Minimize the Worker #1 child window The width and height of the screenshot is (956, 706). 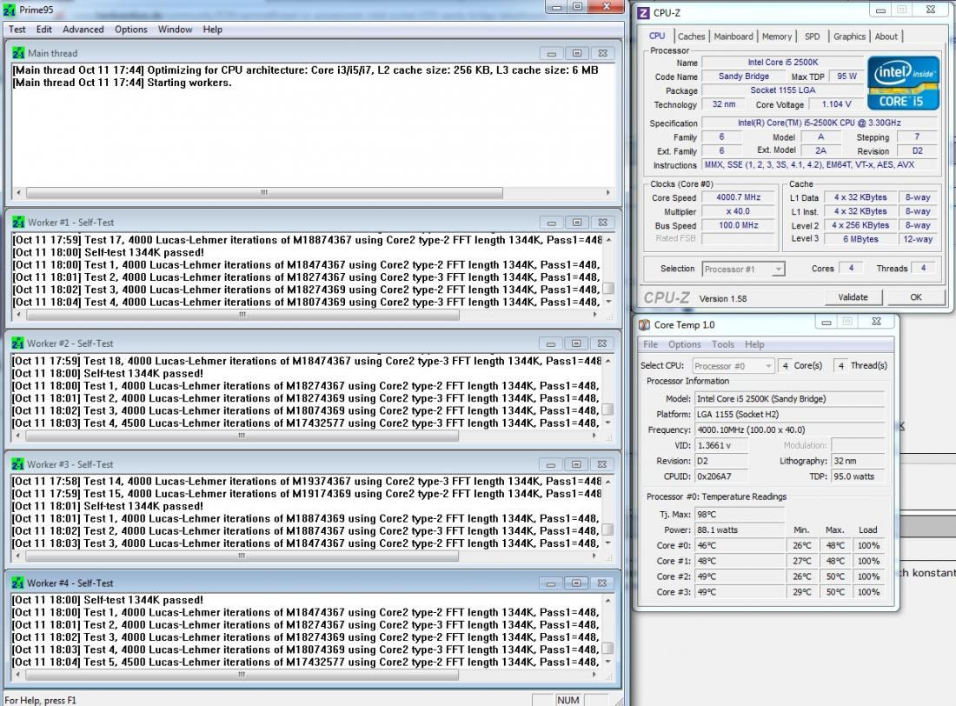(x=551, y=223)
